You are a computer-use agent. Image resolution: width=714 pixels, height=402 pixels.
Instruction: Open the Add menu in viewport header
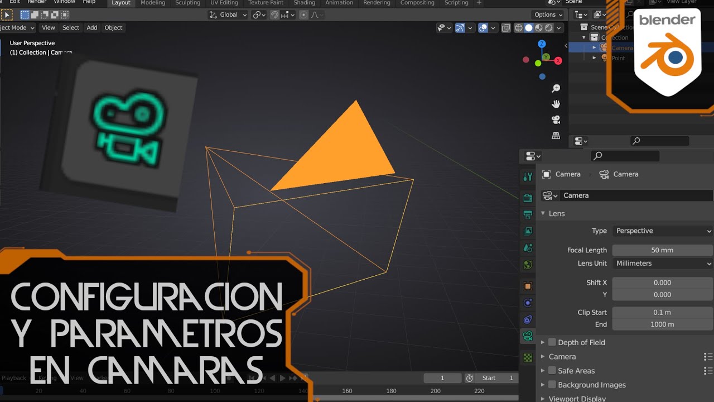coord(92,28)
